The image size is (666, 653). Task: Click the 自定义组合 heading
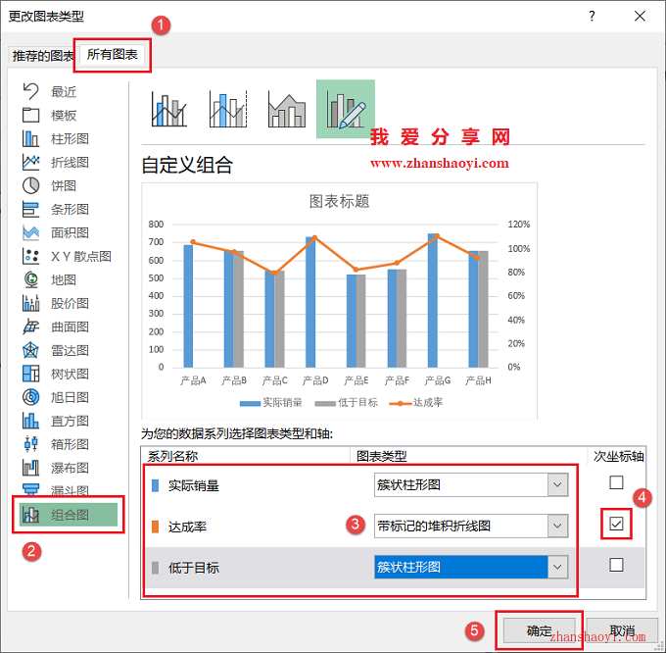click(187, 165)
